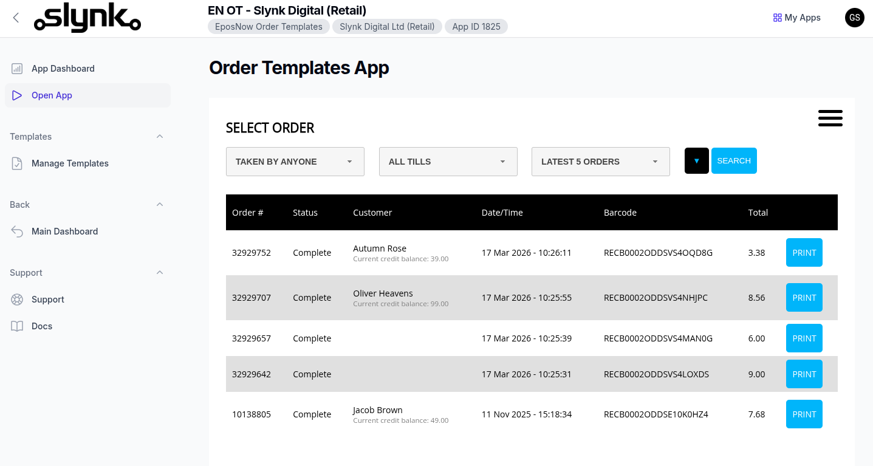The height and width of the screenshot is (466, 873).
Task: Print the receipt for order 32929752
Action: click(804, 252)
